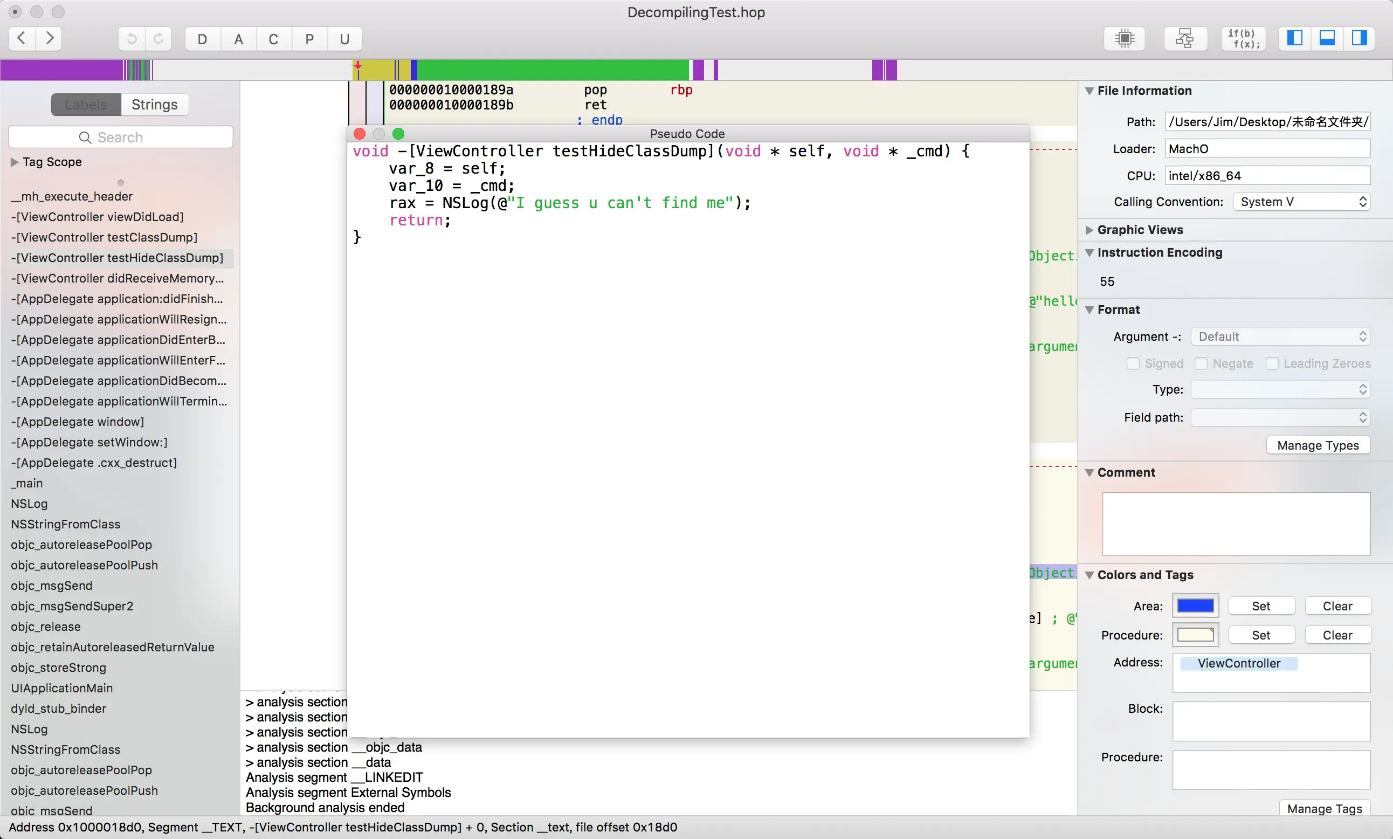Screen dimensions: 1393x839
Task: Expand the Graphic Views section
Action: point(1089,230)
